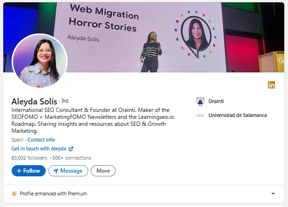Click the 3rd degree connection badge
This screenshot has width=288, height=207.
(x=65, y=101)
